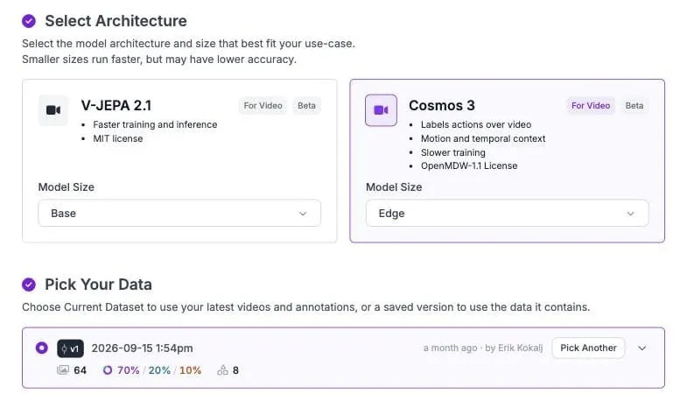Select the 2026-09-15 dataset version radio button

[x=42, y=348]
